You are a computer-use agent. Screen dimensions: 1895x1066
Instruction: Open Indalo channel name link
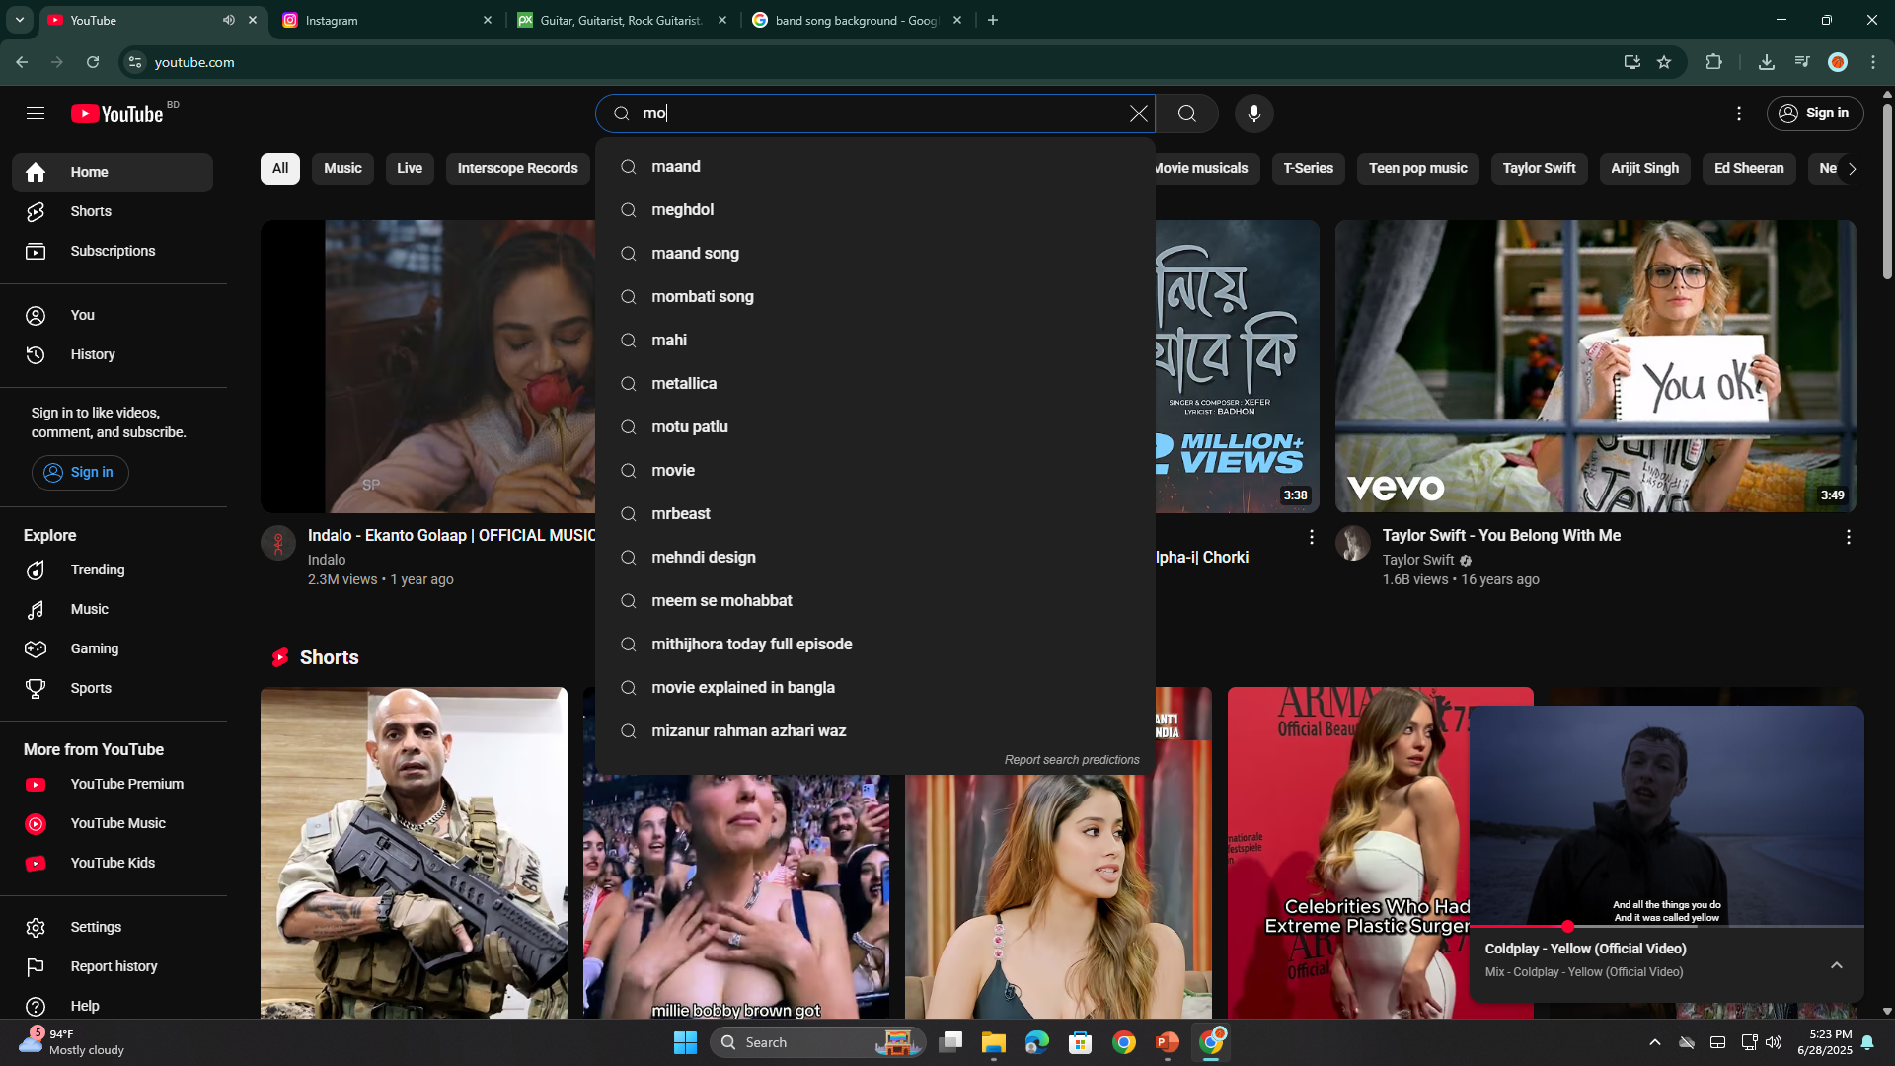(327, 560)
